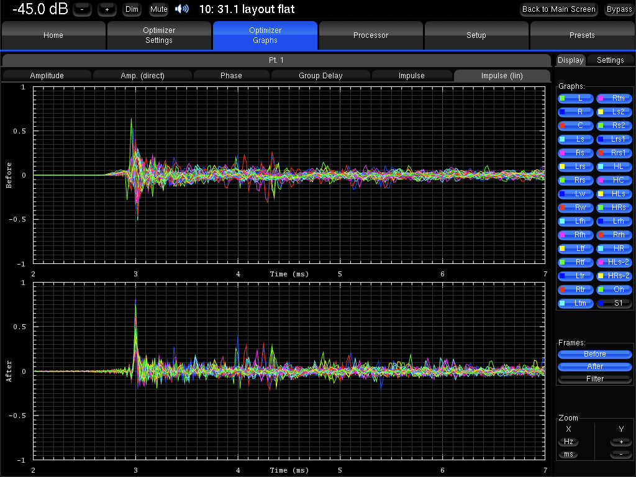
Task: Toggle the Rtm channel graph
Action: point(614,98)
